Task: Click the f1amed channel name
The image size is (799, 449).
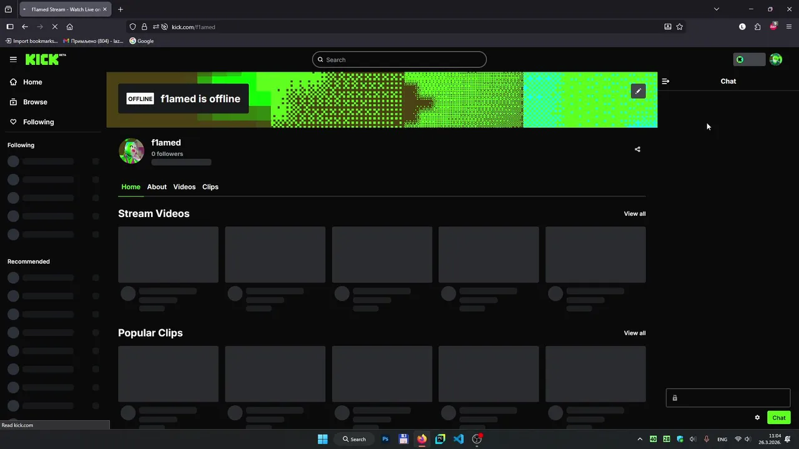Action: [x=166, y=143]
